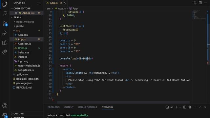Open the Explorer view icon
The height and width of the screenshot is (118, 210).
click(x=5, y=4)
